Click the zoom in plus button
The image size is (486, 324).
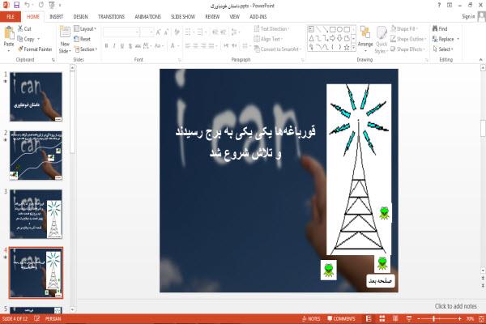(x=459, y=318)
